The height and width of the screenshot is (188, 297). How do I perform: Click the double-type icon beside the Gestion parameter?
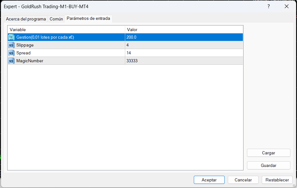coord(11,37)
